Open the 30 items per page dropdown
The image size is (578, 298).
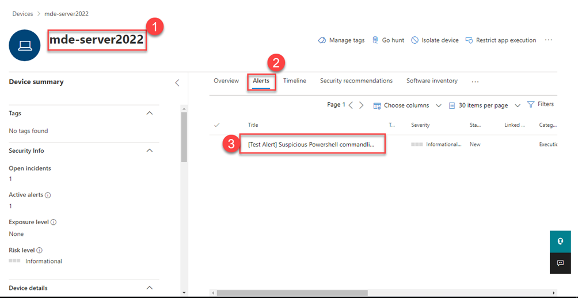[485, 105]
